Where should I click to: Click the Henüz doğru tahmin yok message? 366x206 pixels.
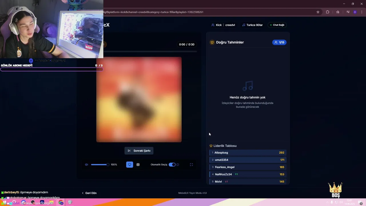coord(248,97)
